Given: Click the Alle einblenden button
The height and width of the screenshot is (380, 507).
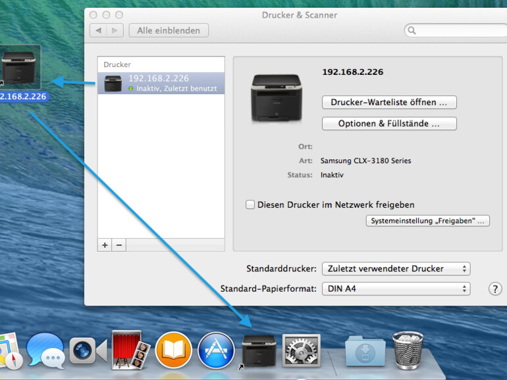Looking at the screenshot, I should click(169, 30).
